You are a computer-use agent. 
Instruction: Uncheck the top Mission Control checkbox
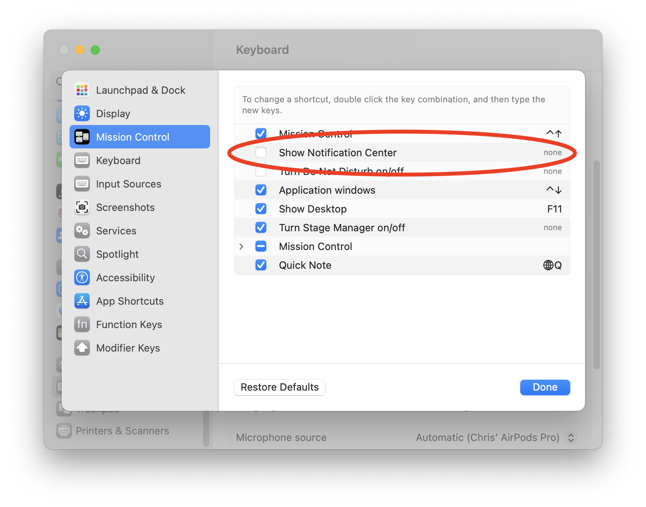tap(261, 134)
